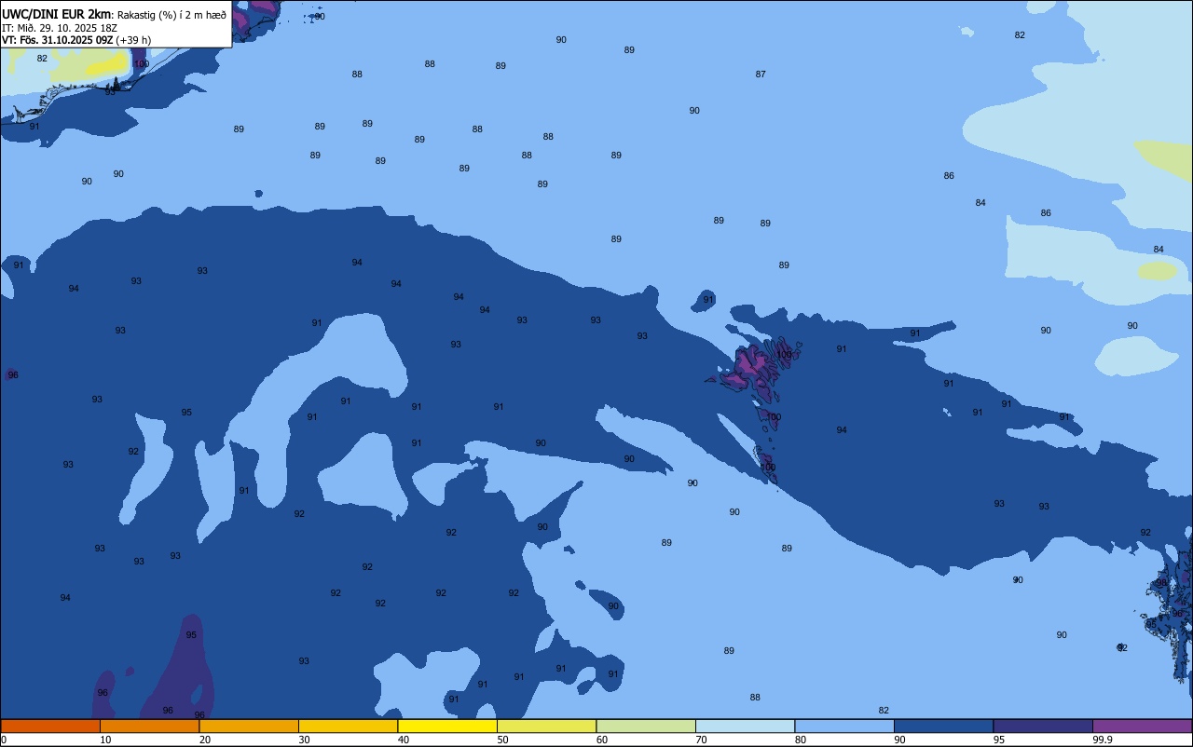Click the legend tick label '70'

(701, 740)
